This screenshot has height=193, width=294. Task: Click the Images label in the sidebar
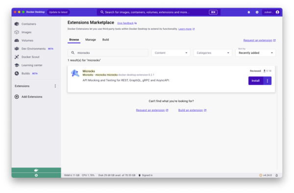[26, 32]
